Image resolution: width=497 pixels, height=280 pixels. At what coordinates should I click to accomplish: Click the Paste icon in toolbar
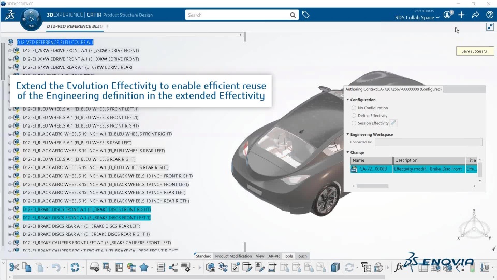tap(39, 268)
